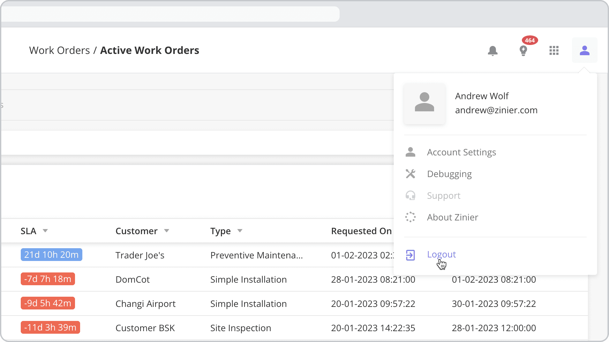609x342 pixels.
Task: Click the user profile icon in header
Action: [584, 50]
